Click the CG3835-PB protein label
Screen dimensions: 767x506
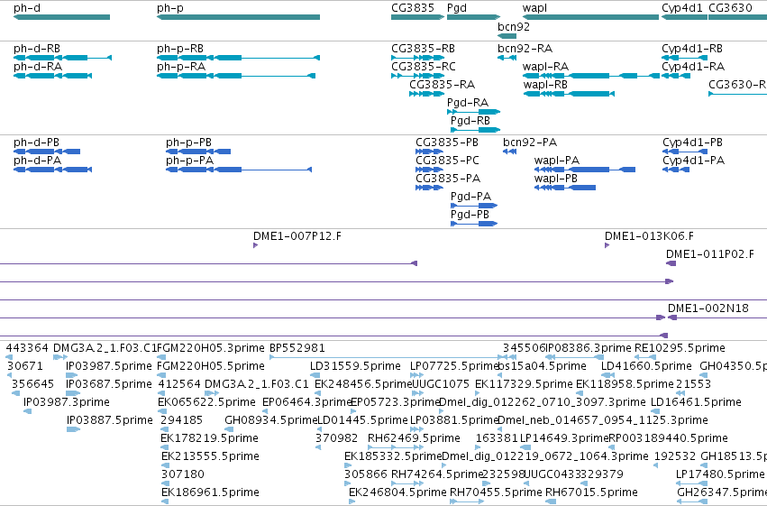pos(447,143)
